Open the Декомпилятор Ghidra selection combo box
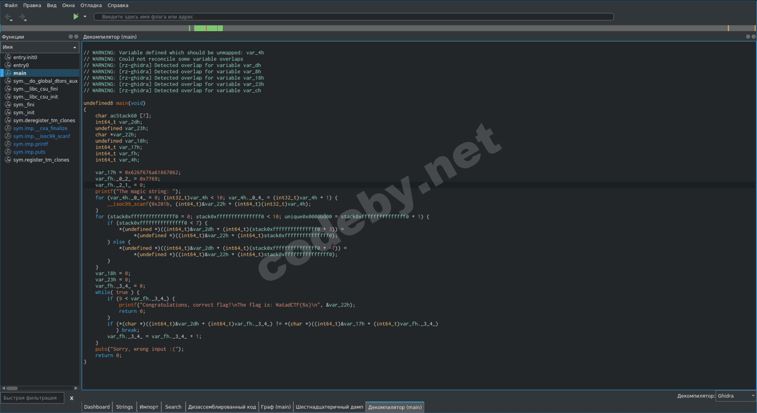This screenshot has height=413, width=757. tap(736, 396)
